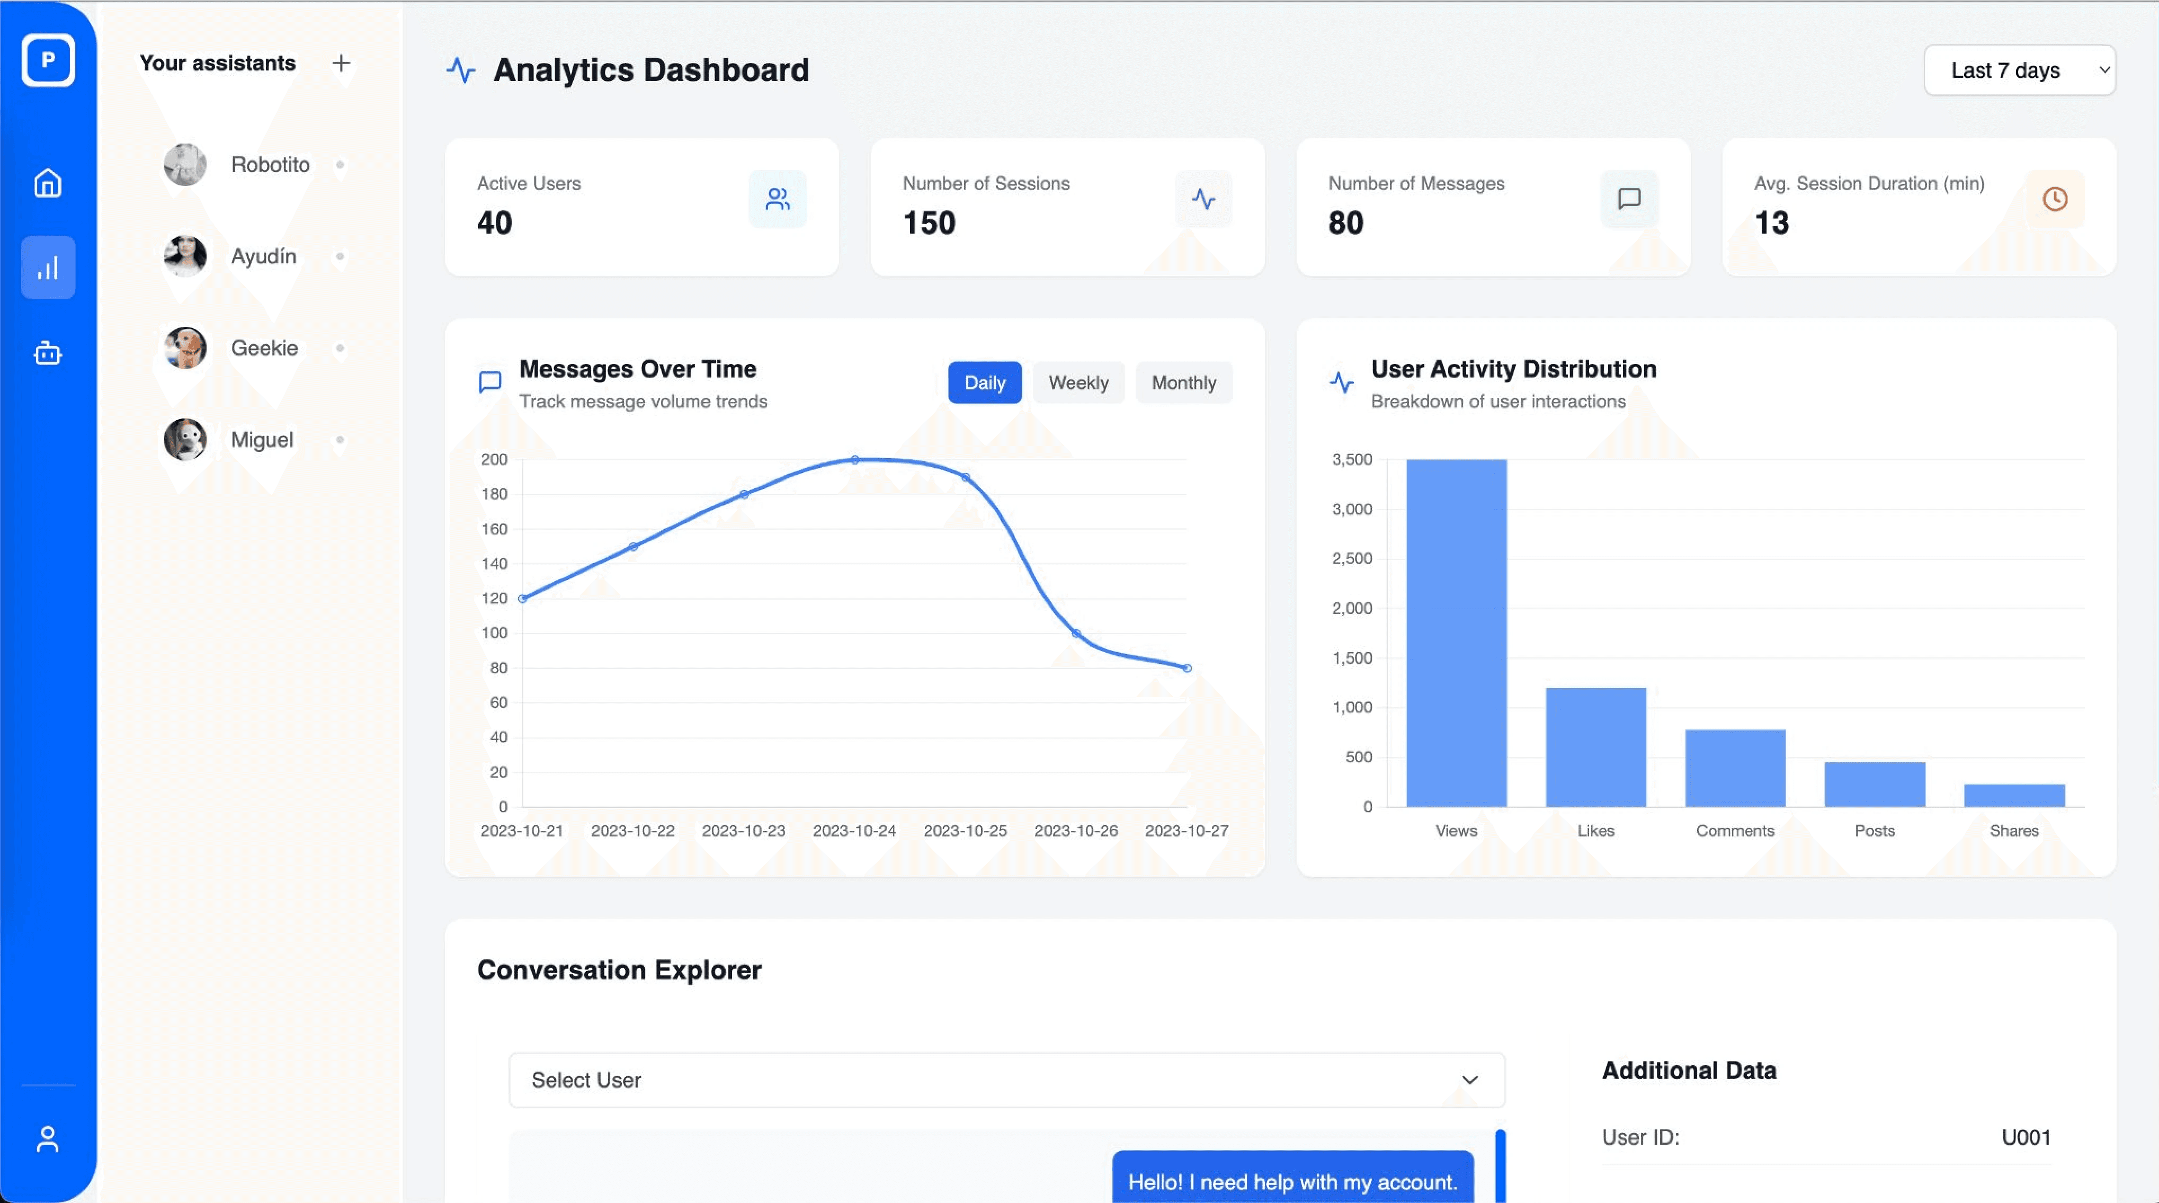Open the Last 7 days range dropdown
The width and height of the screenshot is (2159, 1203).
2020,69
